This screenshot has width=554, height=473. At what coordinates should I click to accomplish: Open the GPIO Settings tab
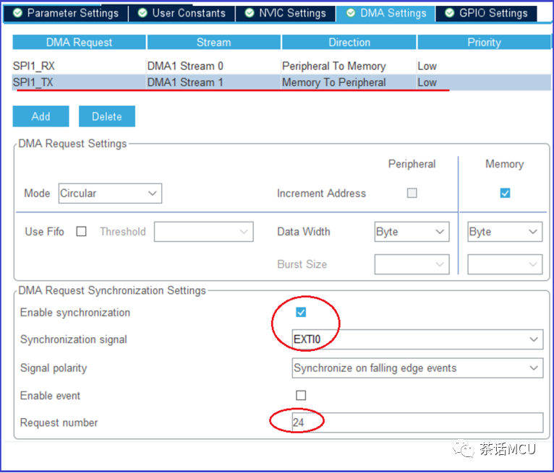[x=486, y=13]
